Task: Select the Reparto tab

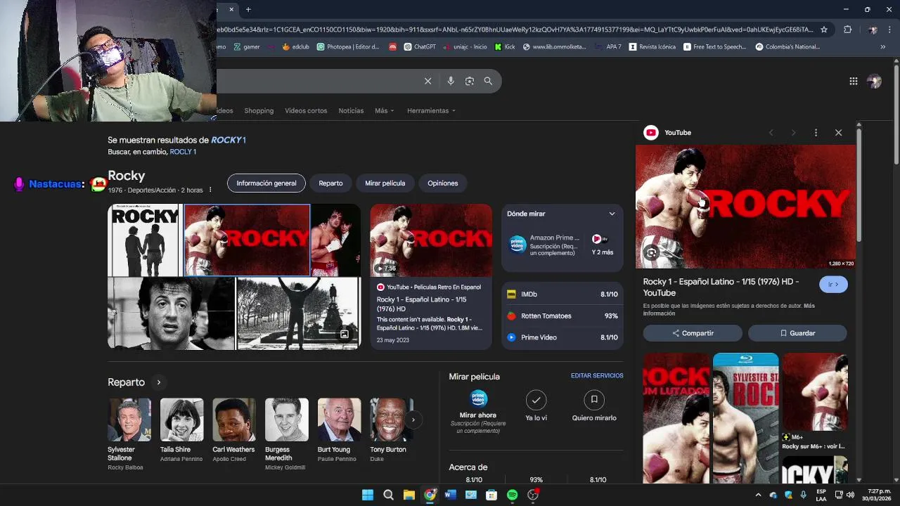Action: pos(330,183)
